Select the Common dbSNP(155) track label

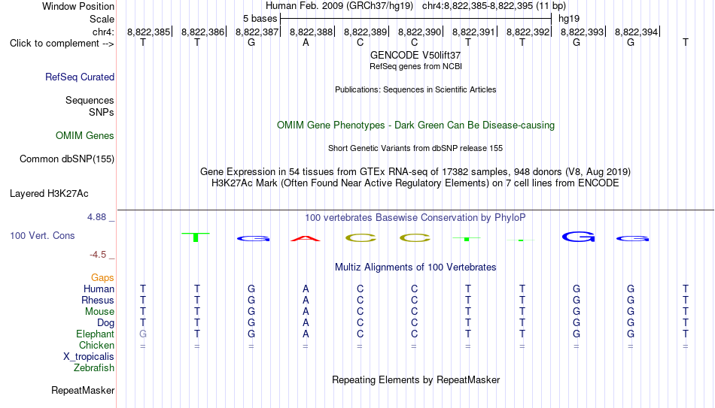point(67,159)
